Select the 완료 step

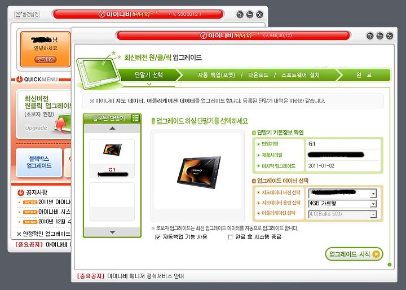(x=364, y=75)
